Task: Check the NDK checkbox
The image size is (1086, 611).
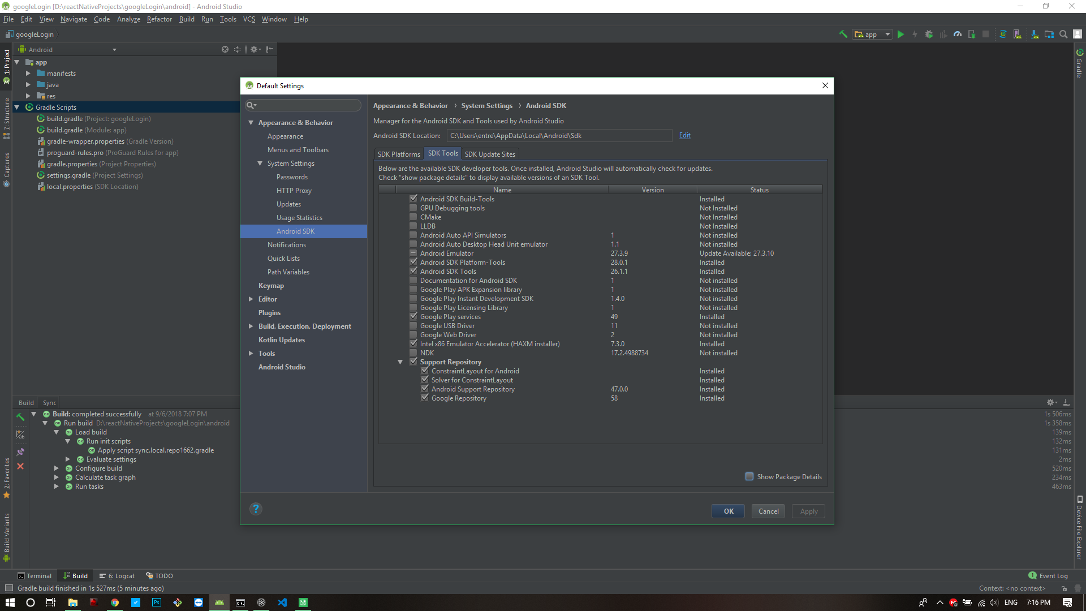Action: pyautogui.click(x=413, y=352)
